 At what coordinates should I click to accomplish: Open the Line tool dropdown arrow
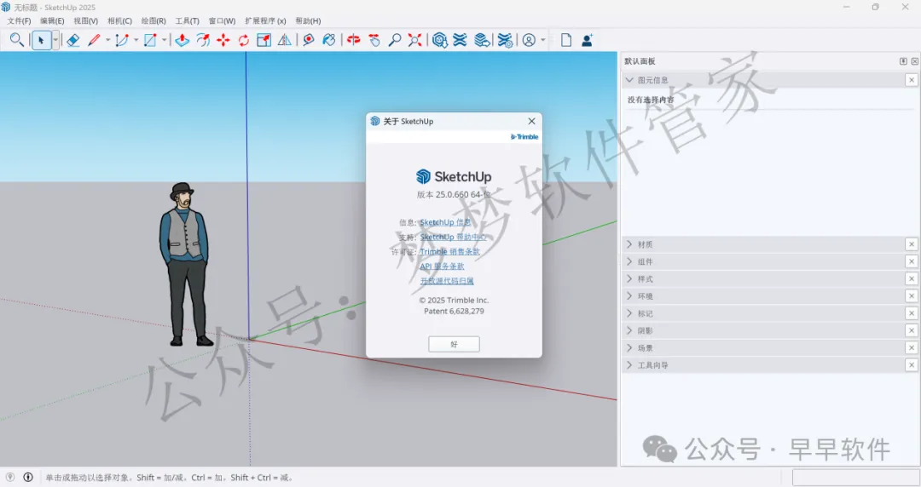107,40
